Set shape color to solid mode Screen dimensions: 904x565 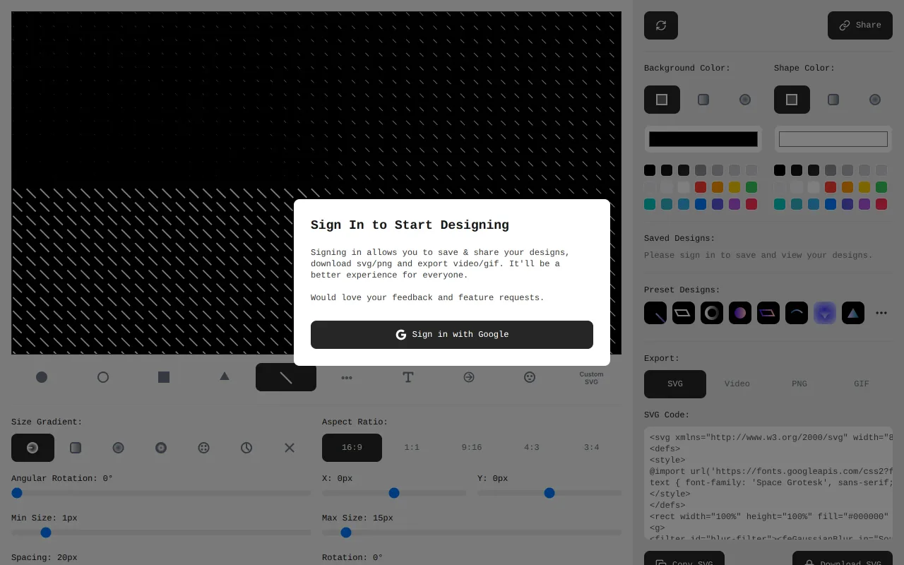pos(792,100)
